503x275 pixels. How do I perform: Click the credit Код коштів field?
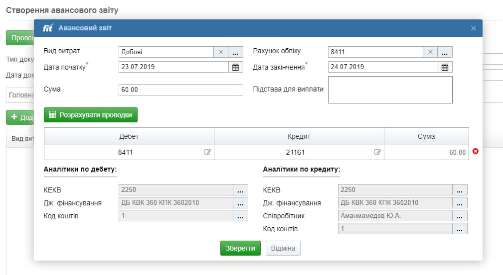[x=395, y=229]
